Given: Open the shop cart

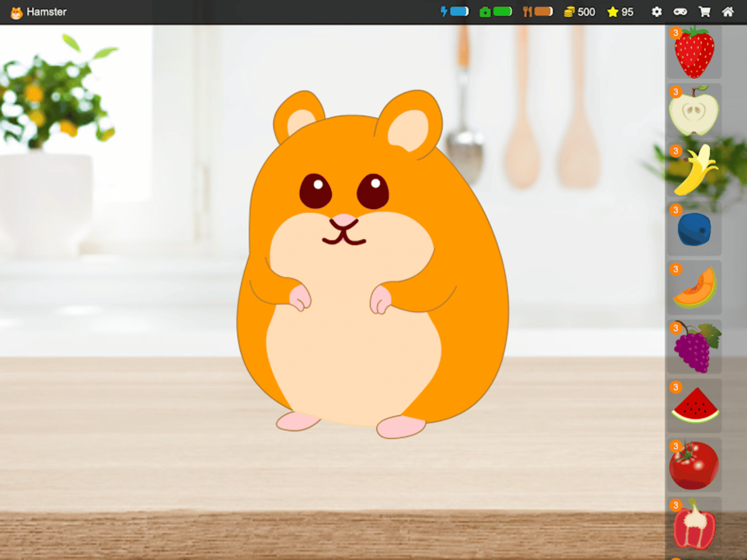Looking at the screenshot, I should pos(704,12).
